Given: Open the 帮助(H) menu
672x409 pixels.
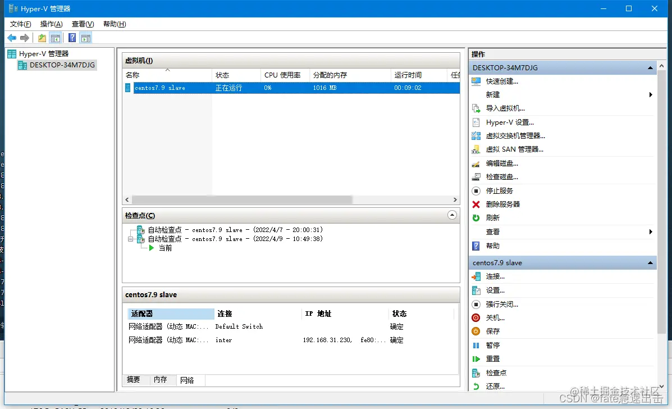Looking at the screenshot, I should pyautogui.click(x=115, y=24).
